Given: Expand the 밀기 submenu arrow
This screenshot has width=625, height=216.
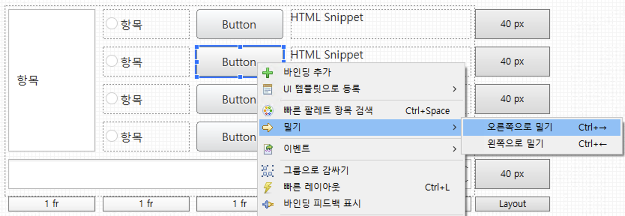Looking at the screenshot, I should (x=455, y=127).
